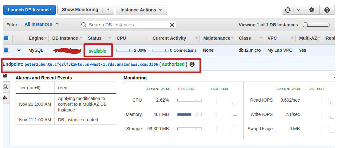Sort by the Status column header
This screenshot has width=339, height=148.
(x=95, y=38)
